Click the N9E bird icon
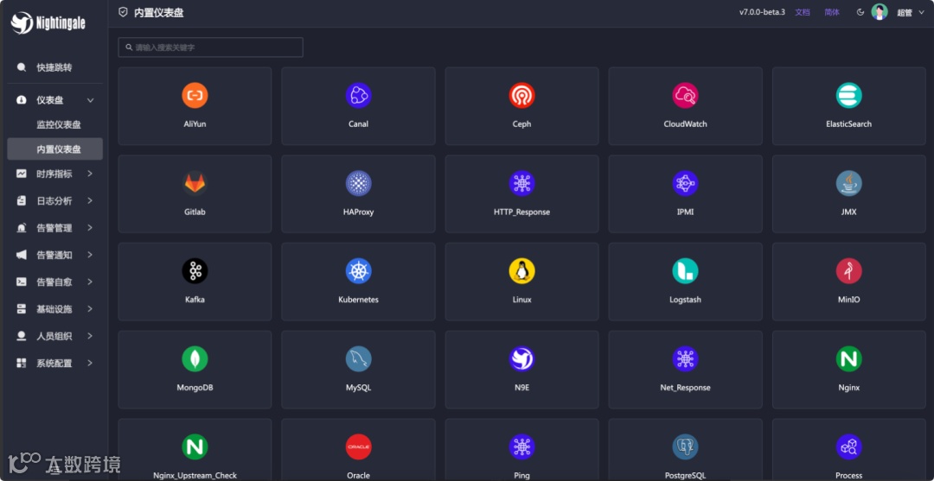The image size is (934, 481). click(521, 359)
